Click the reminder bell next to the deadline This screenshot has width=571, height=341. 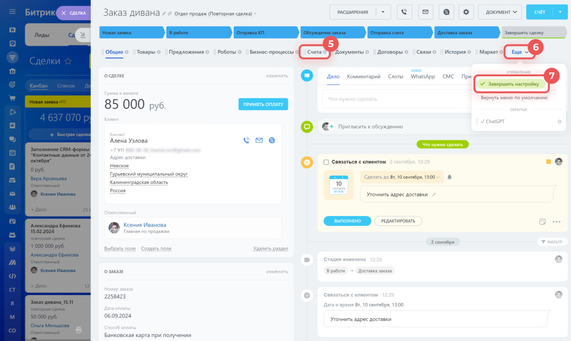(450, 177)
